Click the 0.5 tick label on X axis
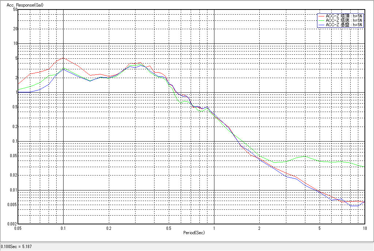The width and height of the screenshot is (374, 251). [x=169, y=228]
